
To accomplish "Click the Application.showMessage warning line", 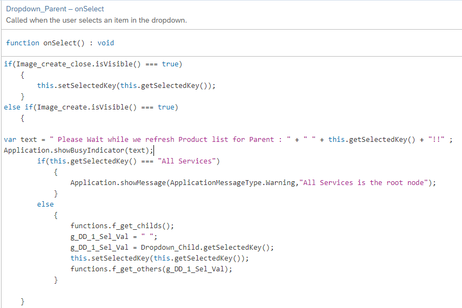I will click(x=253, y=183).
